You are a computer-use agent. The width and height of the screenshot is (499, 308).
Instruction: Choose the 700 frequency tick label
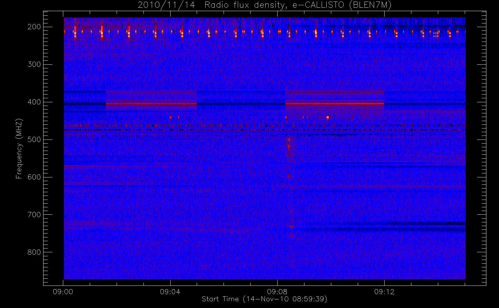click(34, 215)
